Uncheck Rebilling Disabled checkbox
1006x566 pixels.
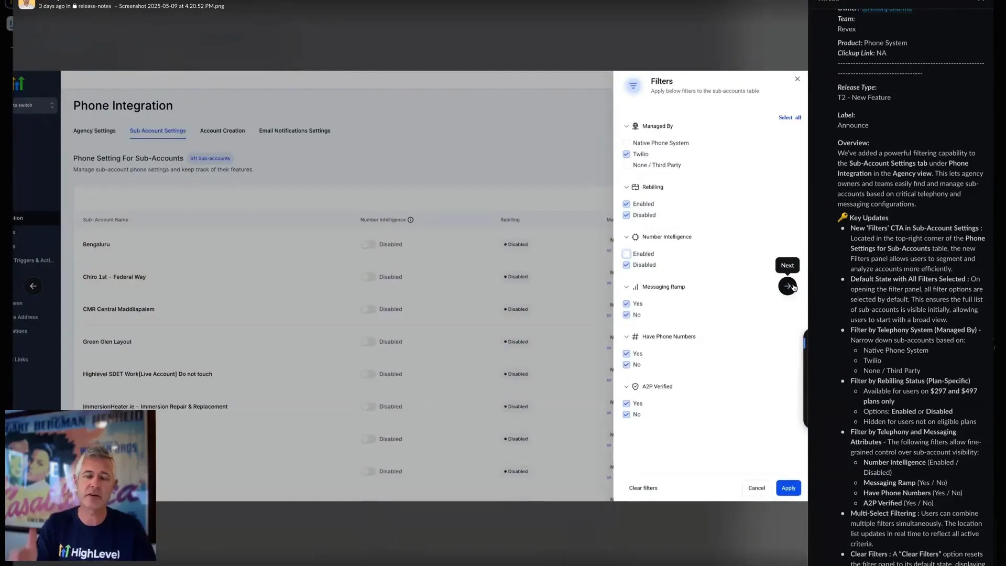(626, 215)
